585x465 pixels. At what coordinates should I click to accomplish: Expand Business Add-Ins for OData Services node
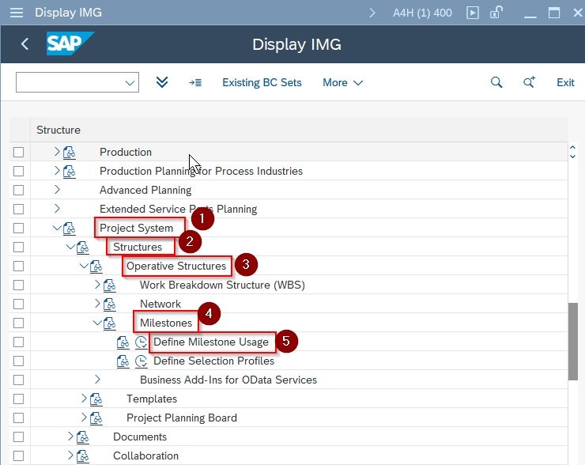[x=97, y=379]
